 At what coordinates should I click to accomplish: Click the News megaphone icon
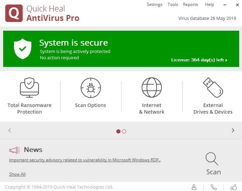[x=14, y=150]
